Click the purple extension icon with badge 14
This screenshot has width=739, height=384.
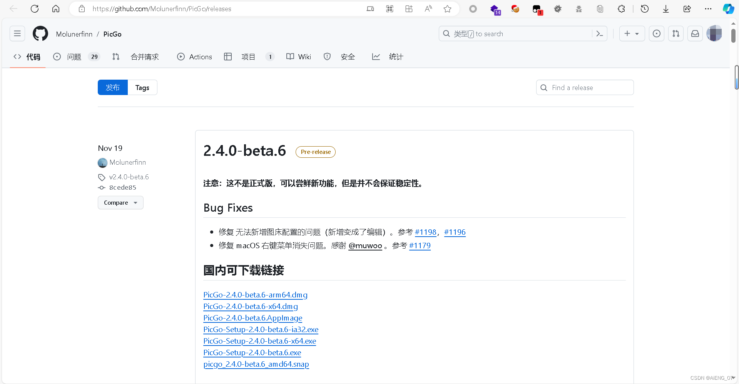pos(495,10)
